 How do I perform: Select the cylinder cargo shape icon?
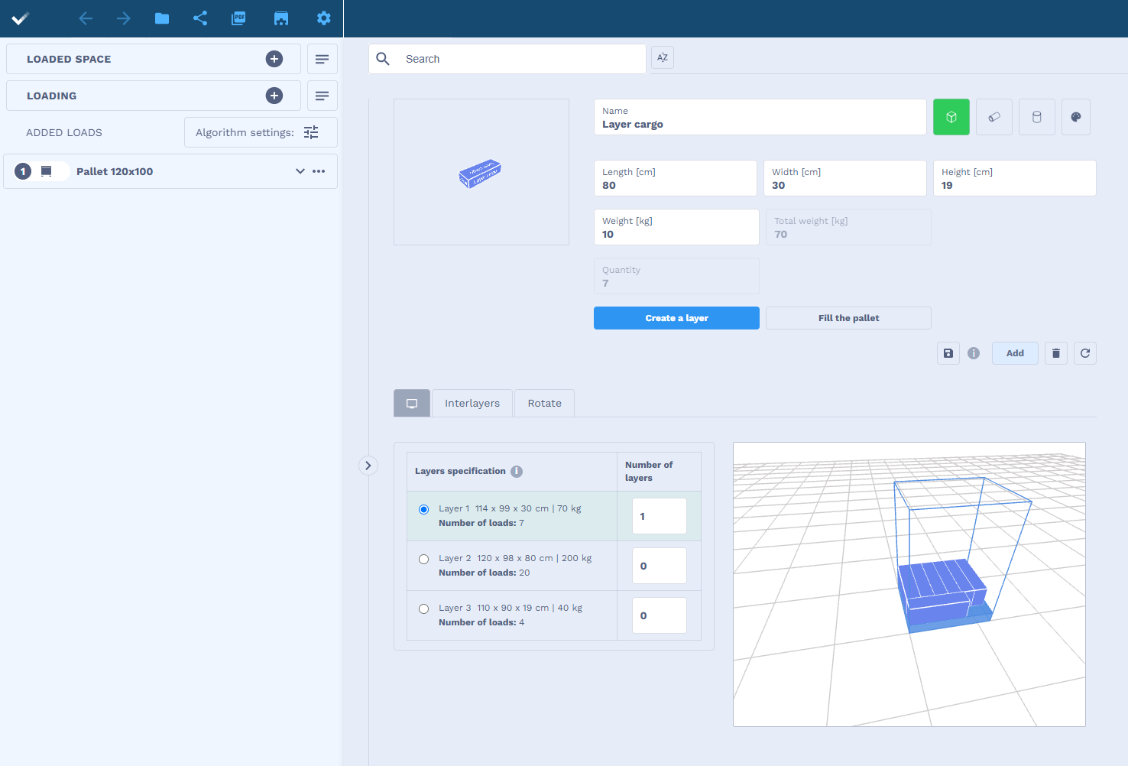click(1037, 117)
